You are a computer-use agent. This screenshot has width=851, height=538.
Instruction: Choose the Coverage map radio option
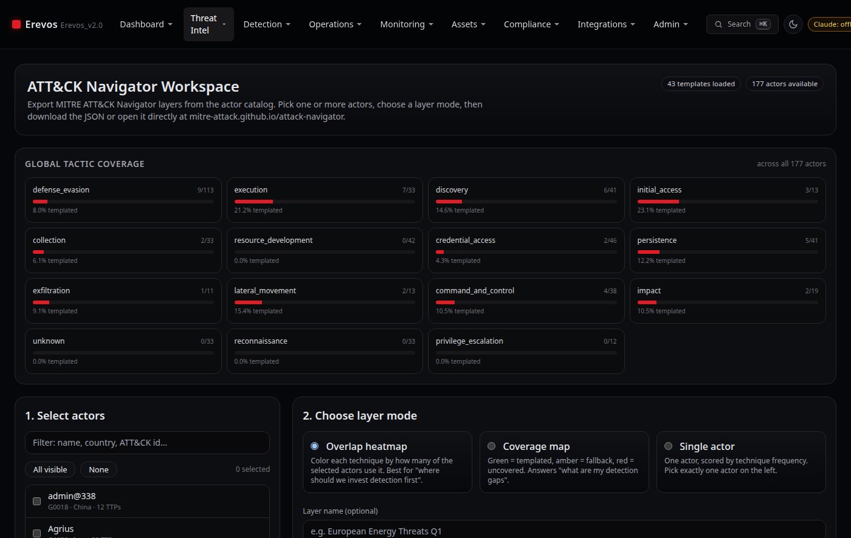491,446
